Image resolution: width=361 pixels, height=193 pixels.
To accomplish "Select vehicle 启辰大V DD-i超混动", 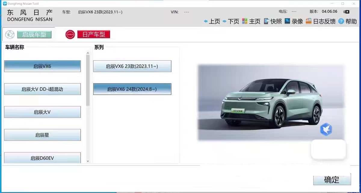I will point(42,89).
